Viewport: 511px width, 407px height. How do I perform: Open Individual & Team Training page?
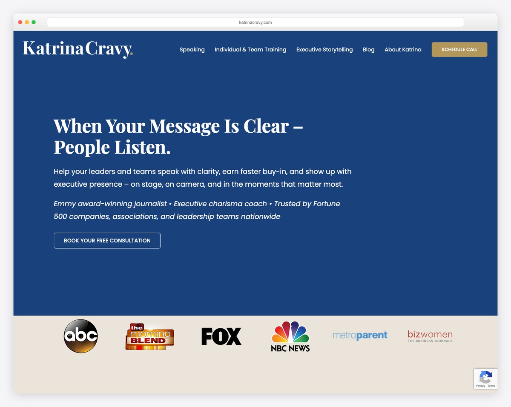pos(250,49)
